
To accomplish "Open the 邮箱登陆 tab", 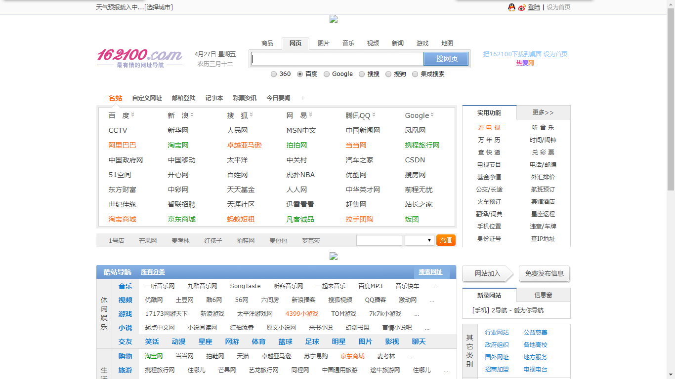I will [183, 98].
